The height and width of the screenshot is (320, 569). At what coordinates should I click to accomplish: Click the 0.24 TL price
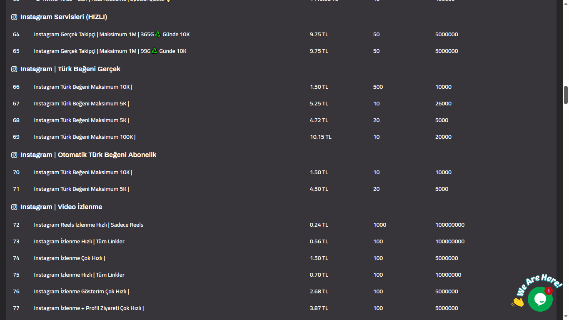(319, 225)
